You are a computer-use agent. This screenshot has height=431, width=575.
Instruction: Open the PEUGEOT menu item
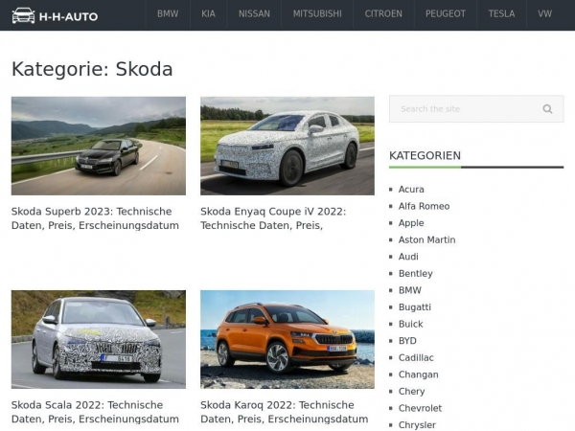(x=446, y=14)
